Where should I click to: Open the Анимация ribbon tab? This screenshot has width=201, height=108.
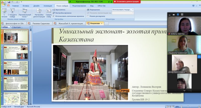(x=48, y=6)
